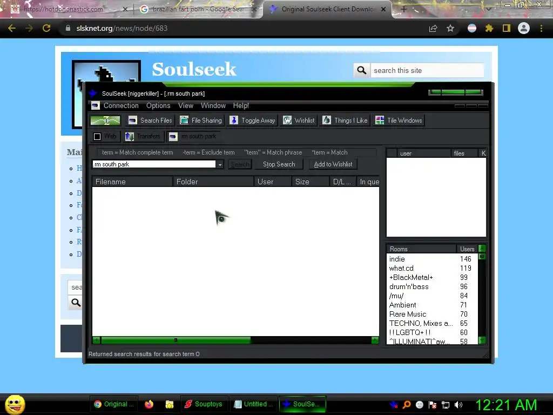Sort results by Folder column
The width and height of the screenshot is (553, 415).
click(x=213, y=182)
